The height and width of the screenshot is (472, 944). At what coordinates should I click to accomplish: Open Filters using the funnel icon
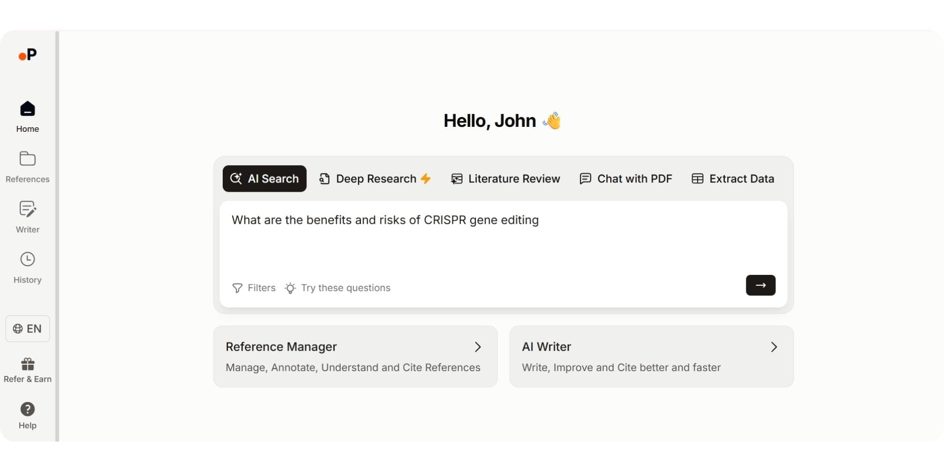coord(254,288)
